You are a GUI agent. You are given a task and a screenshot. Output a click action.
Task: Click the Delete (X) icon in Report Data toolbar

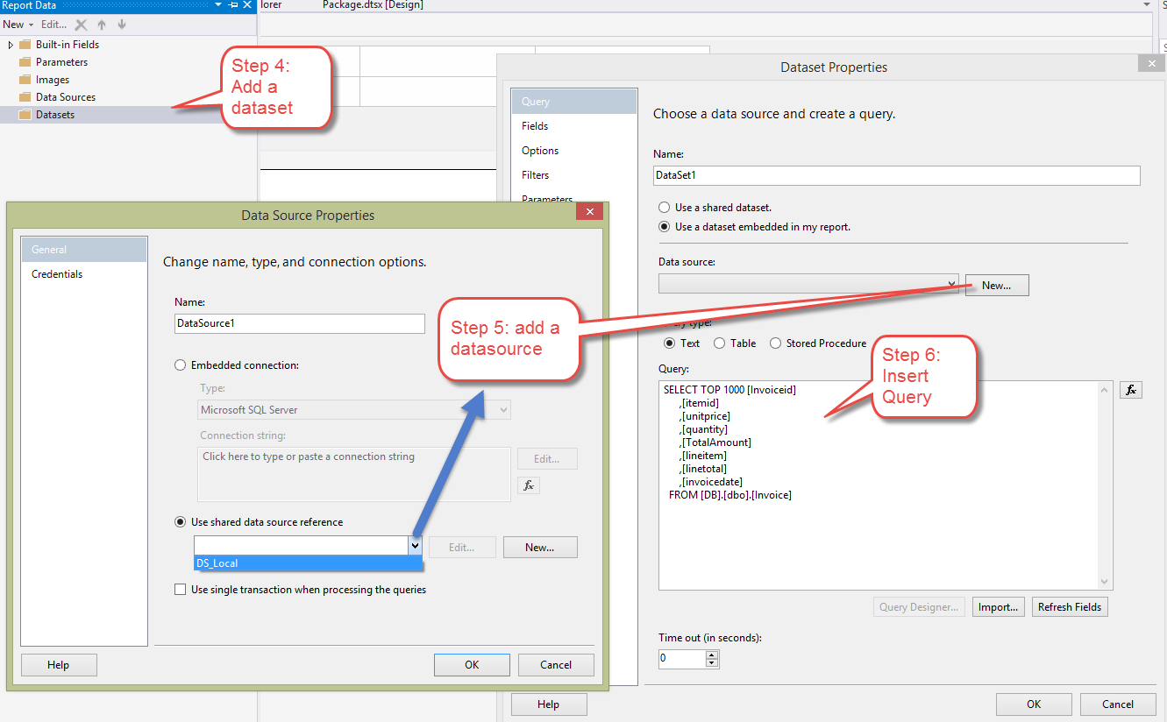[81, 25]
